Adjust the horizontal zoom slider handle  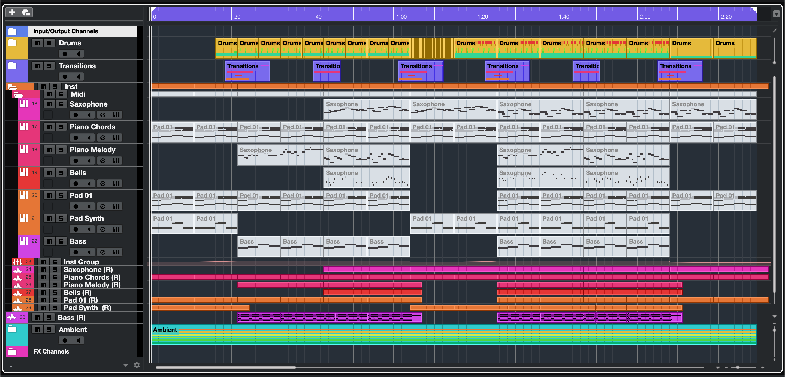coord(738,367)
